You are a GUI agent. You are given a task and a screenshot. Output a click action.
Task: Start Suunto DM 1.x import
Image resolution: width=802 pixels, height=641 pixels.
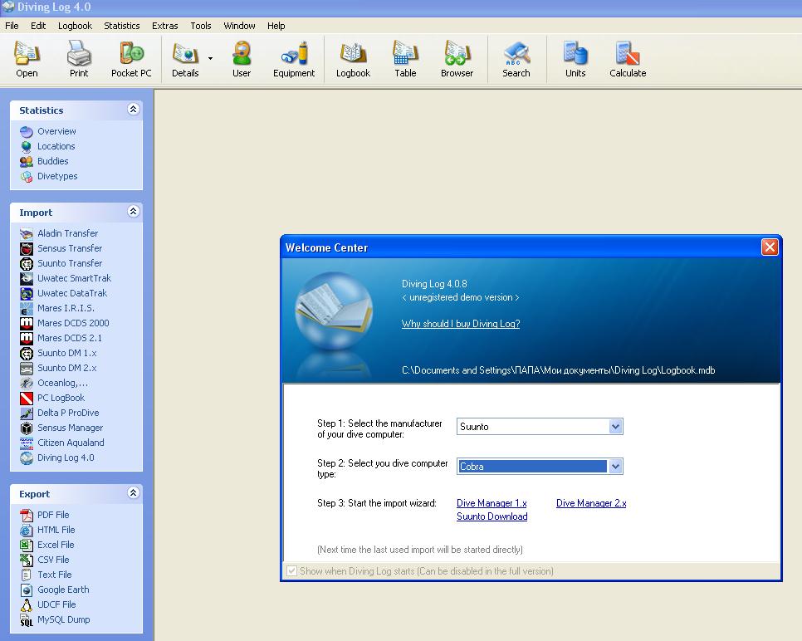click(x=58, y=353)
